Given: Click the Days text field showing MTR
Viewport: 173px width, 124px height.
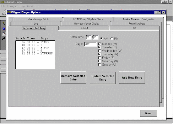Looking at the screenshot, I should point(90,44).
